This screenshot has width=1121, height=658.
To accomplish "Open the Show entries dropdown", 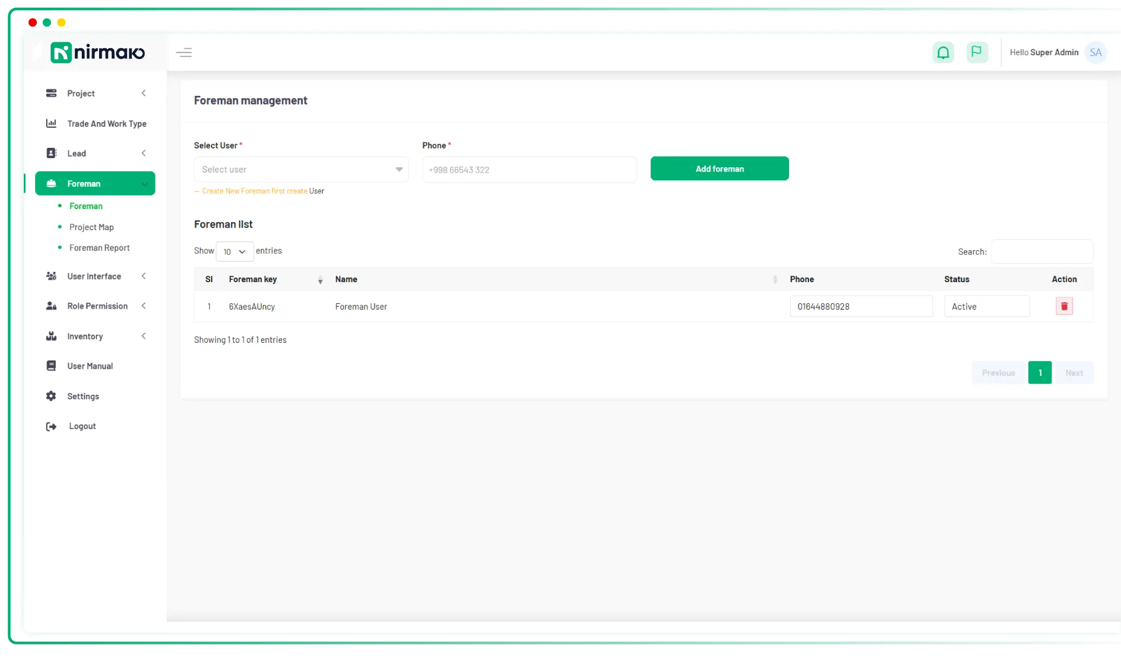I will coord(233,251).
